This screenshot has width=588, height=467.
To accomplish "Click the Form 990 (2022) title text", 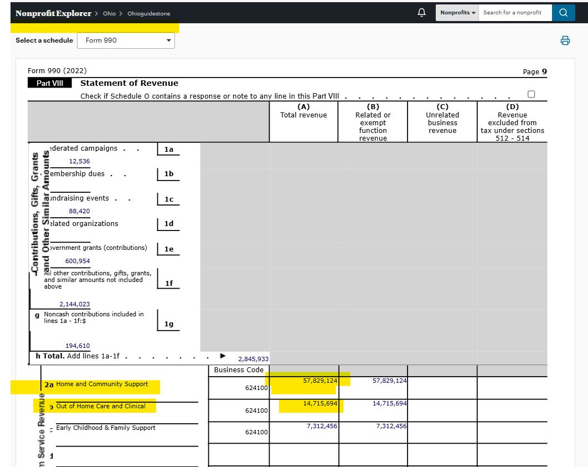I will point(57,70).
